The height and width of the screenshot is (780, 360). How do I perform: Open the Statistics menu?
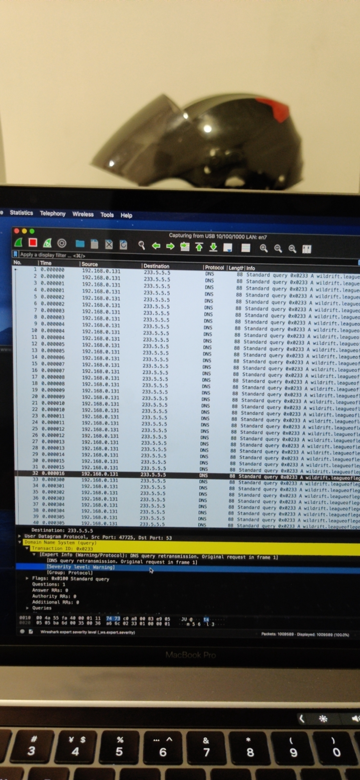22,212
